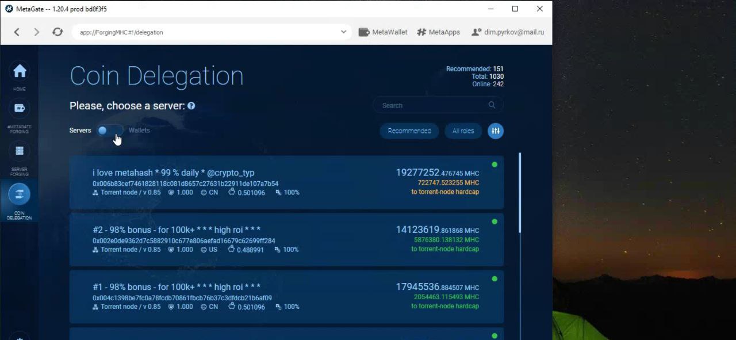The width and height of the screenshot is (736, 340).
Task: Toggle the Servers/Wallets switch
Action: coord(109,131)
